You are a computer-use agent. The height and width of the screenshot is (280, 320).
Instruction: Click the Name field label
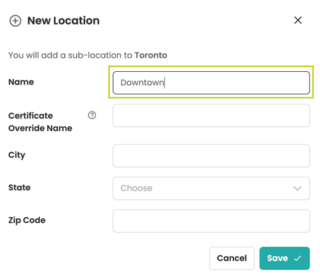[x=21, y=82]
